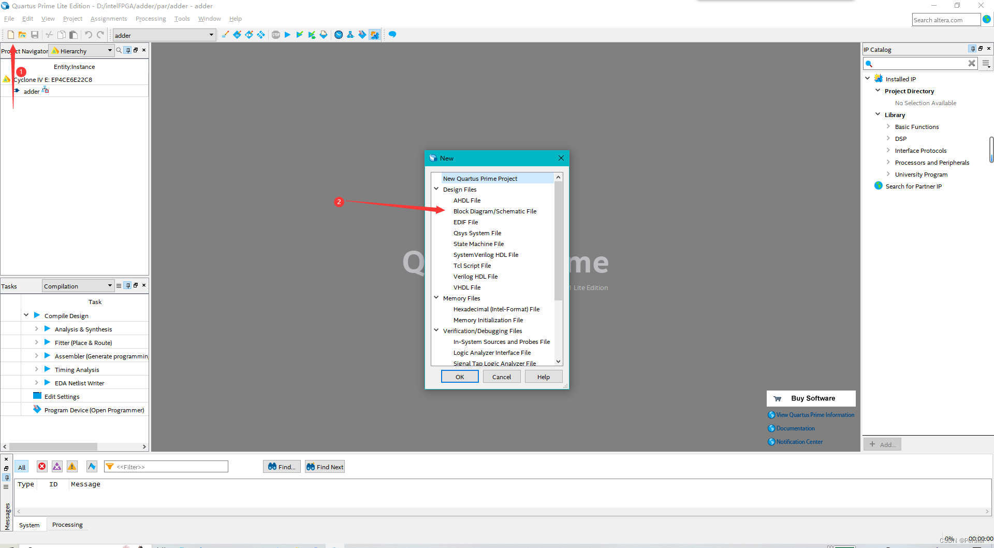Click the Start Compilation play icon
This screenshot has width=994, height=548.
[287, 35]
